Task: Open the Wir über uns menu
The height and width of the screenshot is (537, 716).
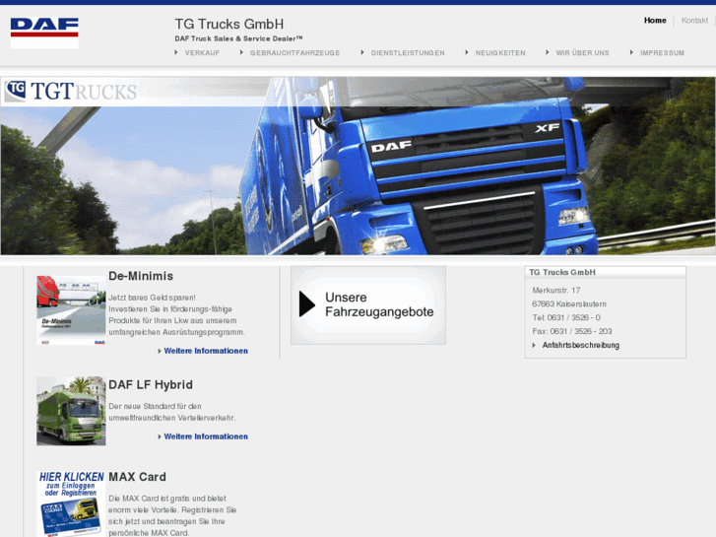Action: [x=582, y=53]
